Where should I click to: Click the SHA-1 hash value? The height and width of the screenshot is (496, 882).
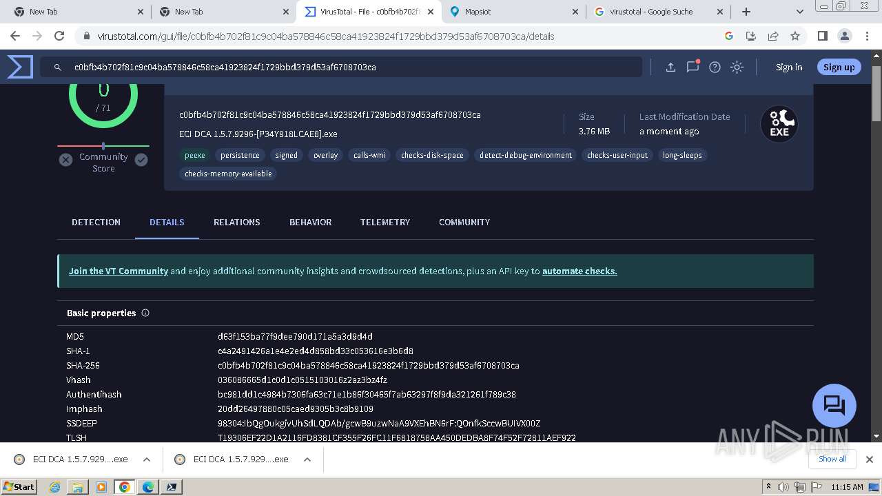[316, 351]
